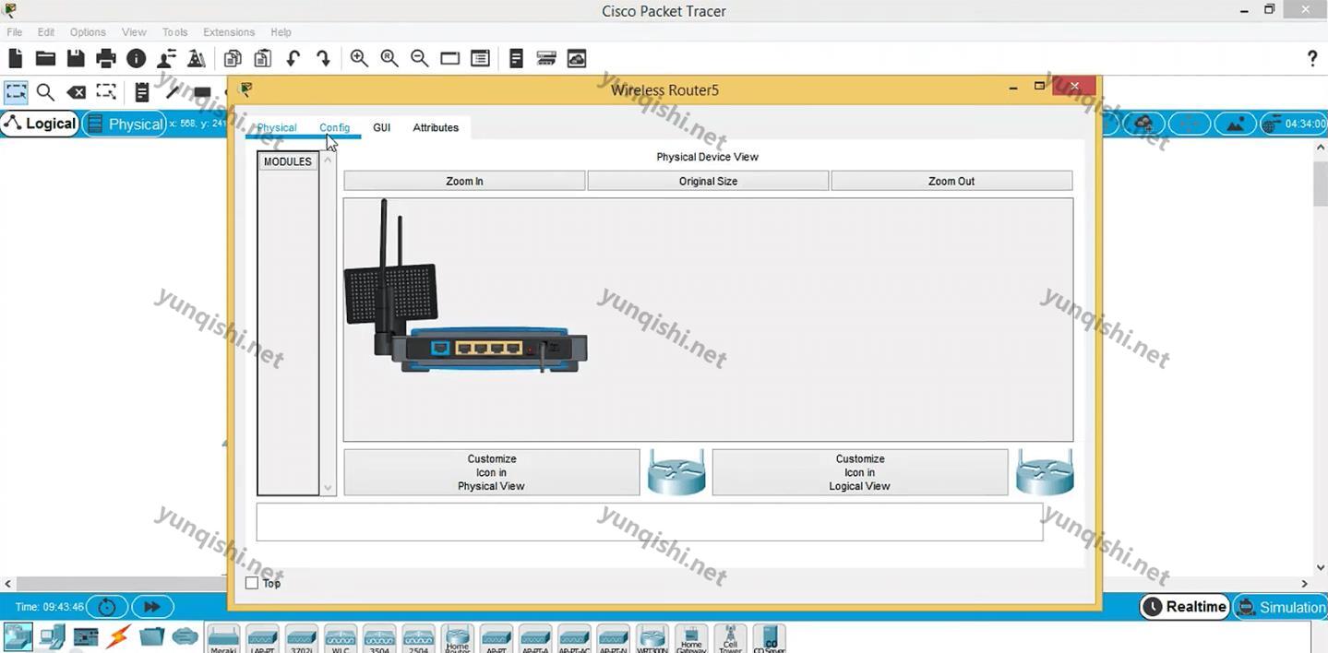Undo the last action
The height and width of the screenshot is (653, 1328).
(x=293, y=58)
